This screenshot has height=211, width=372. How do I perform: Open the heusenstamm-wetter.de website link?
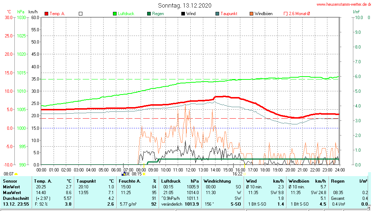coord(344,4)
